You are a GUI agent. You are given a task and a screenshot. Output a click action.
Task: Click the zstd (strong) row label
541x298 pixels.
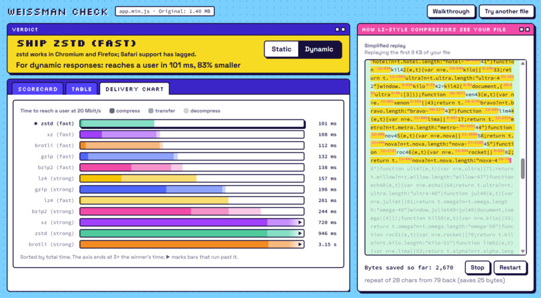(x=54, y=234)
